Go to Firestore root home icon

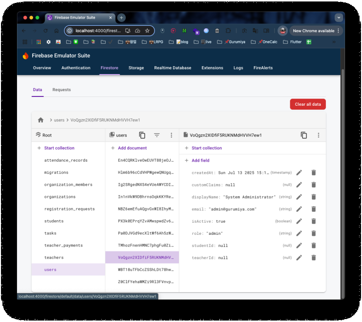click(40, 120)
